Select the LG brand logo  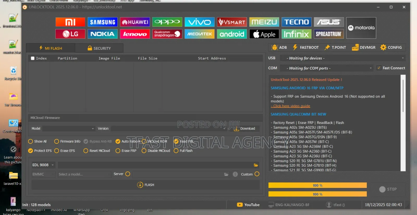pos(70,34)
